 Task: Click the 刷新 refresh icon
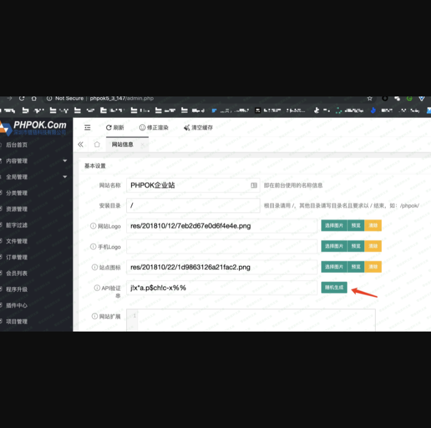tap(109, 127)
